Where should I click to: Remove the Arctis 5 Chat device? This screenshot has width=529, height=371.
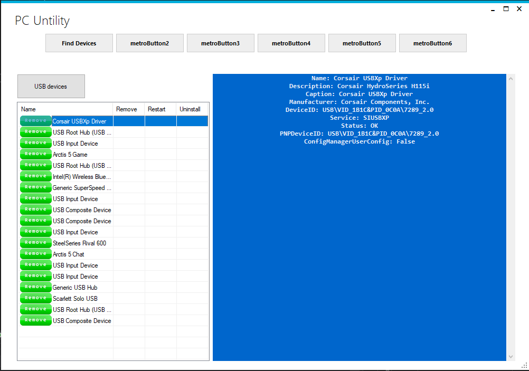(35, 253)
